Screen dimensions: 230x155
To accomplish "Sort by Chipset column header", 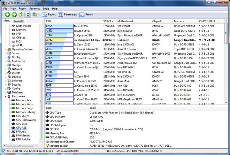I will tap(162, 21).
